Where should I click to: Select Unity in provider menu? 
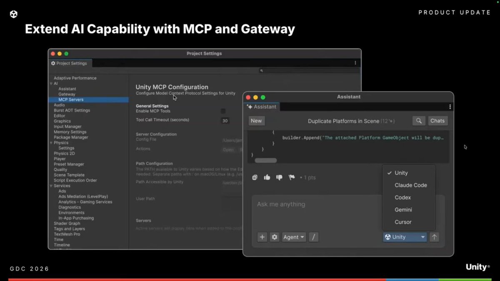point(409,173)
